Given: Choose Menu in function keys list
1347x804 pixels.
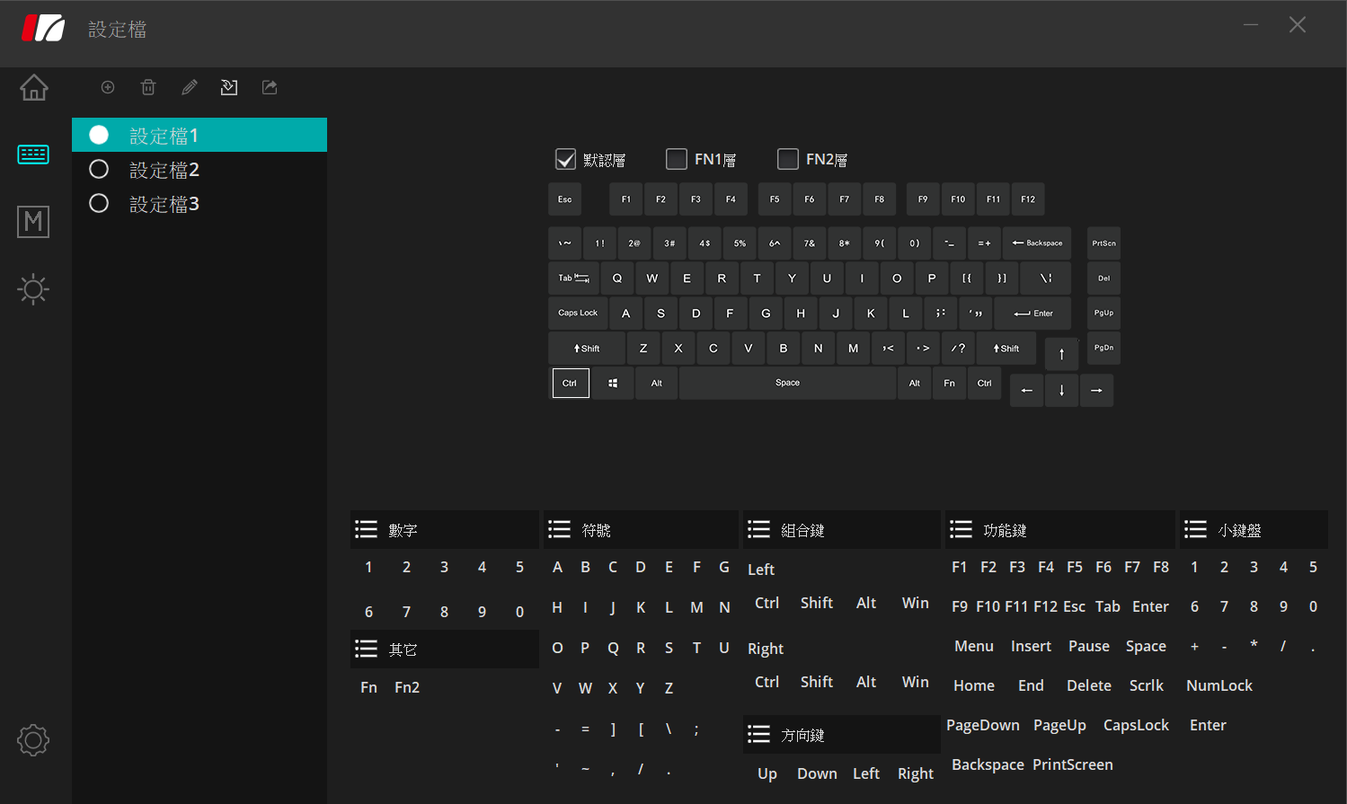Looking at the screenshot, I should point(974,646).
